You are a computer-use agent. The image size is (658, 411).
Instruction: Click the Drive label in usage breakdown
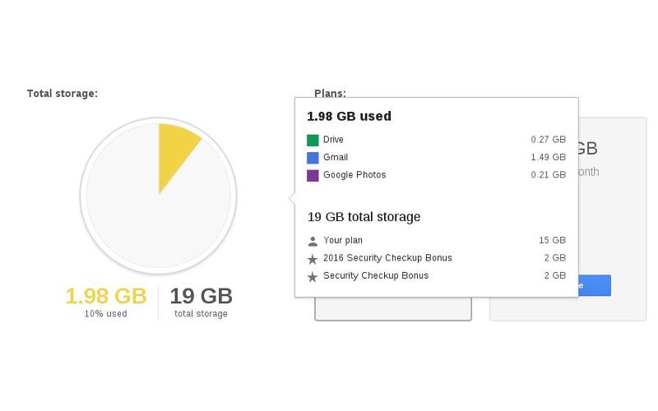(x=333, y=140)
